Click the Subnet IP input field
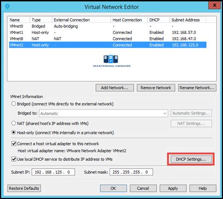Screen dimensions: 223x199 tap(53, 172)
